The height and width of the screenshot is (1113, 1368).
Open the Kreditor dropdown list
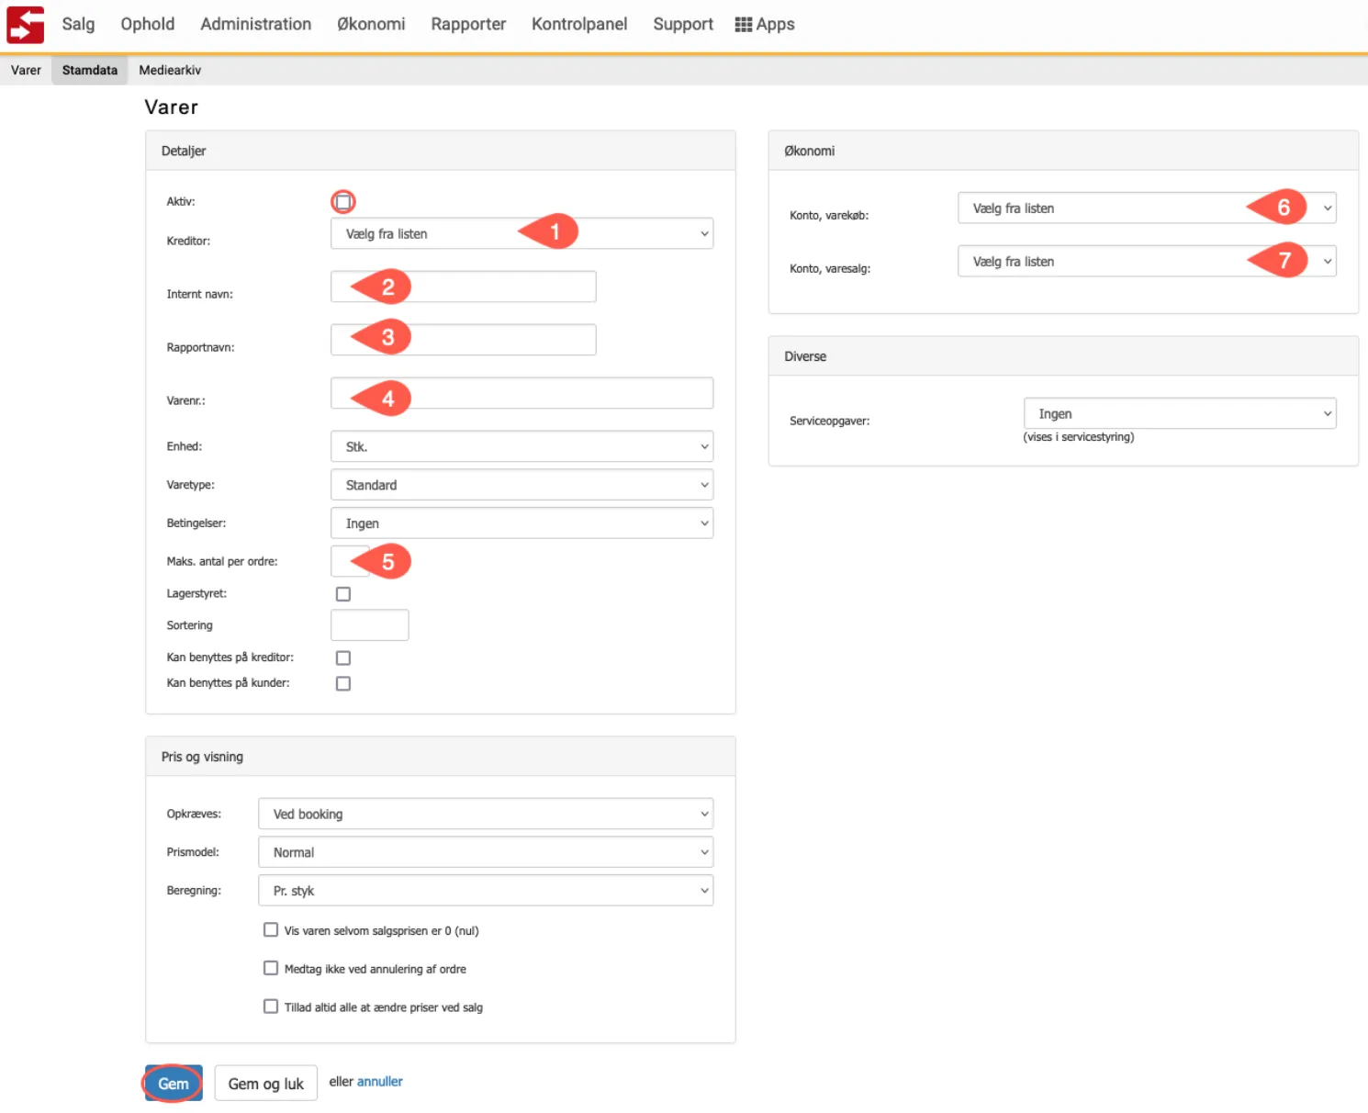coord(521,234)
